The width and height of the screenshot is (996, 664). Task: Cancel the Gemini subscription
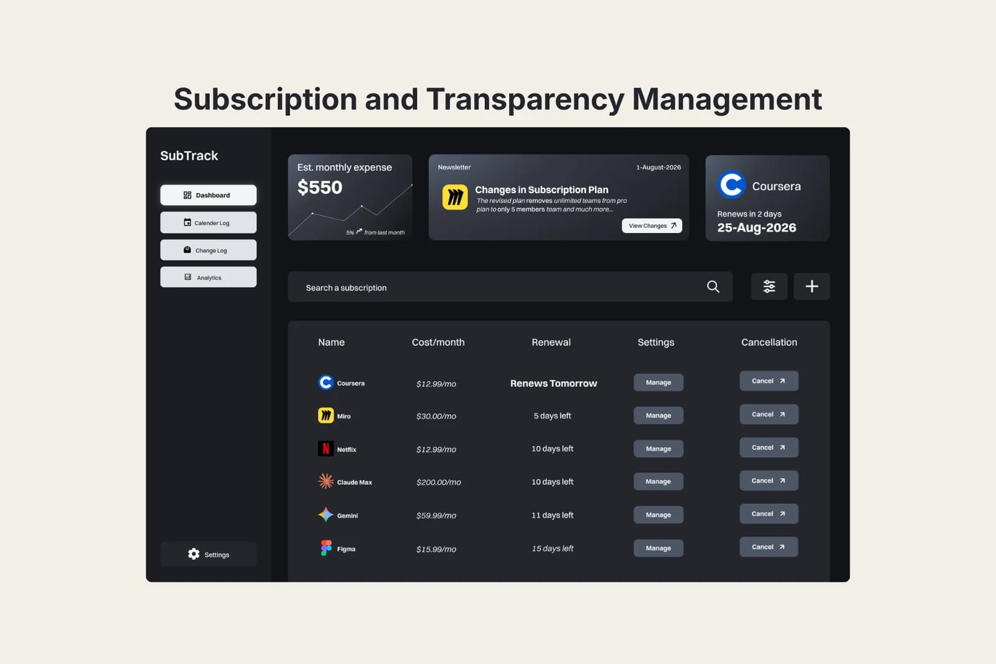(x=769, y=514)
